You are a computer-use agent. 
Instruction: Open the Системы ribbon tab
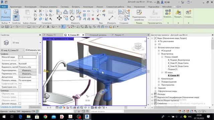click(x=65, y=7)
